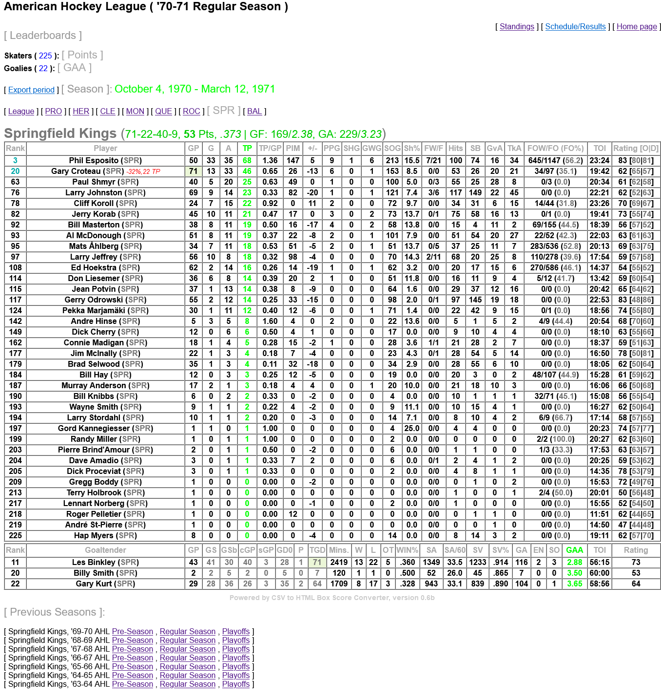Switch to the ROC team link
This screenshot has height=696, width=661.
coord(192,112)
